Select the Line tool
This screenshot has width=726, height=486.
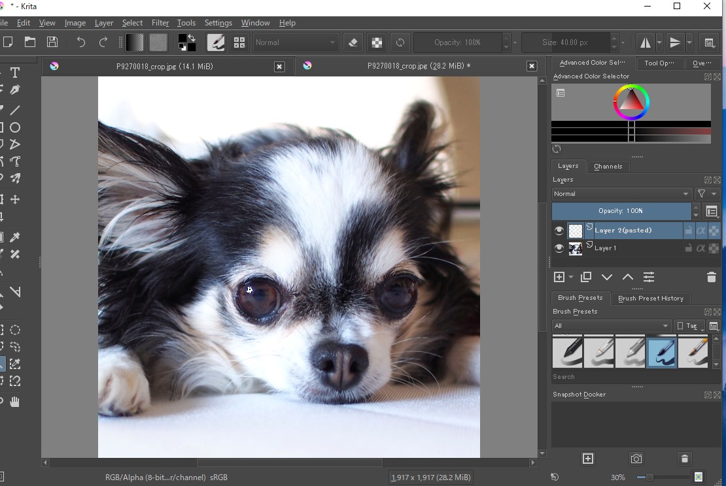15,110
